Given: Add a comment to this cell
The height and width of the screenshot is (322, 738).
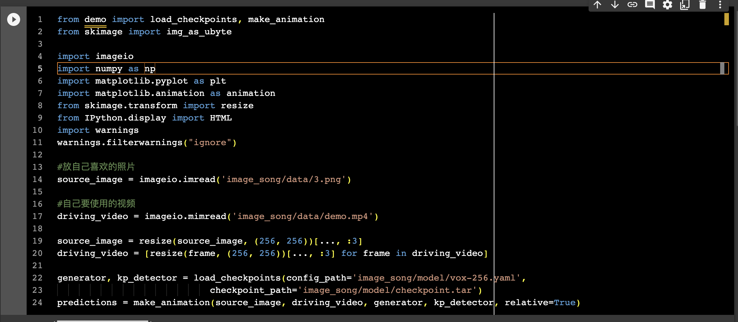Looking at the screenshot, I should (650, 5).
